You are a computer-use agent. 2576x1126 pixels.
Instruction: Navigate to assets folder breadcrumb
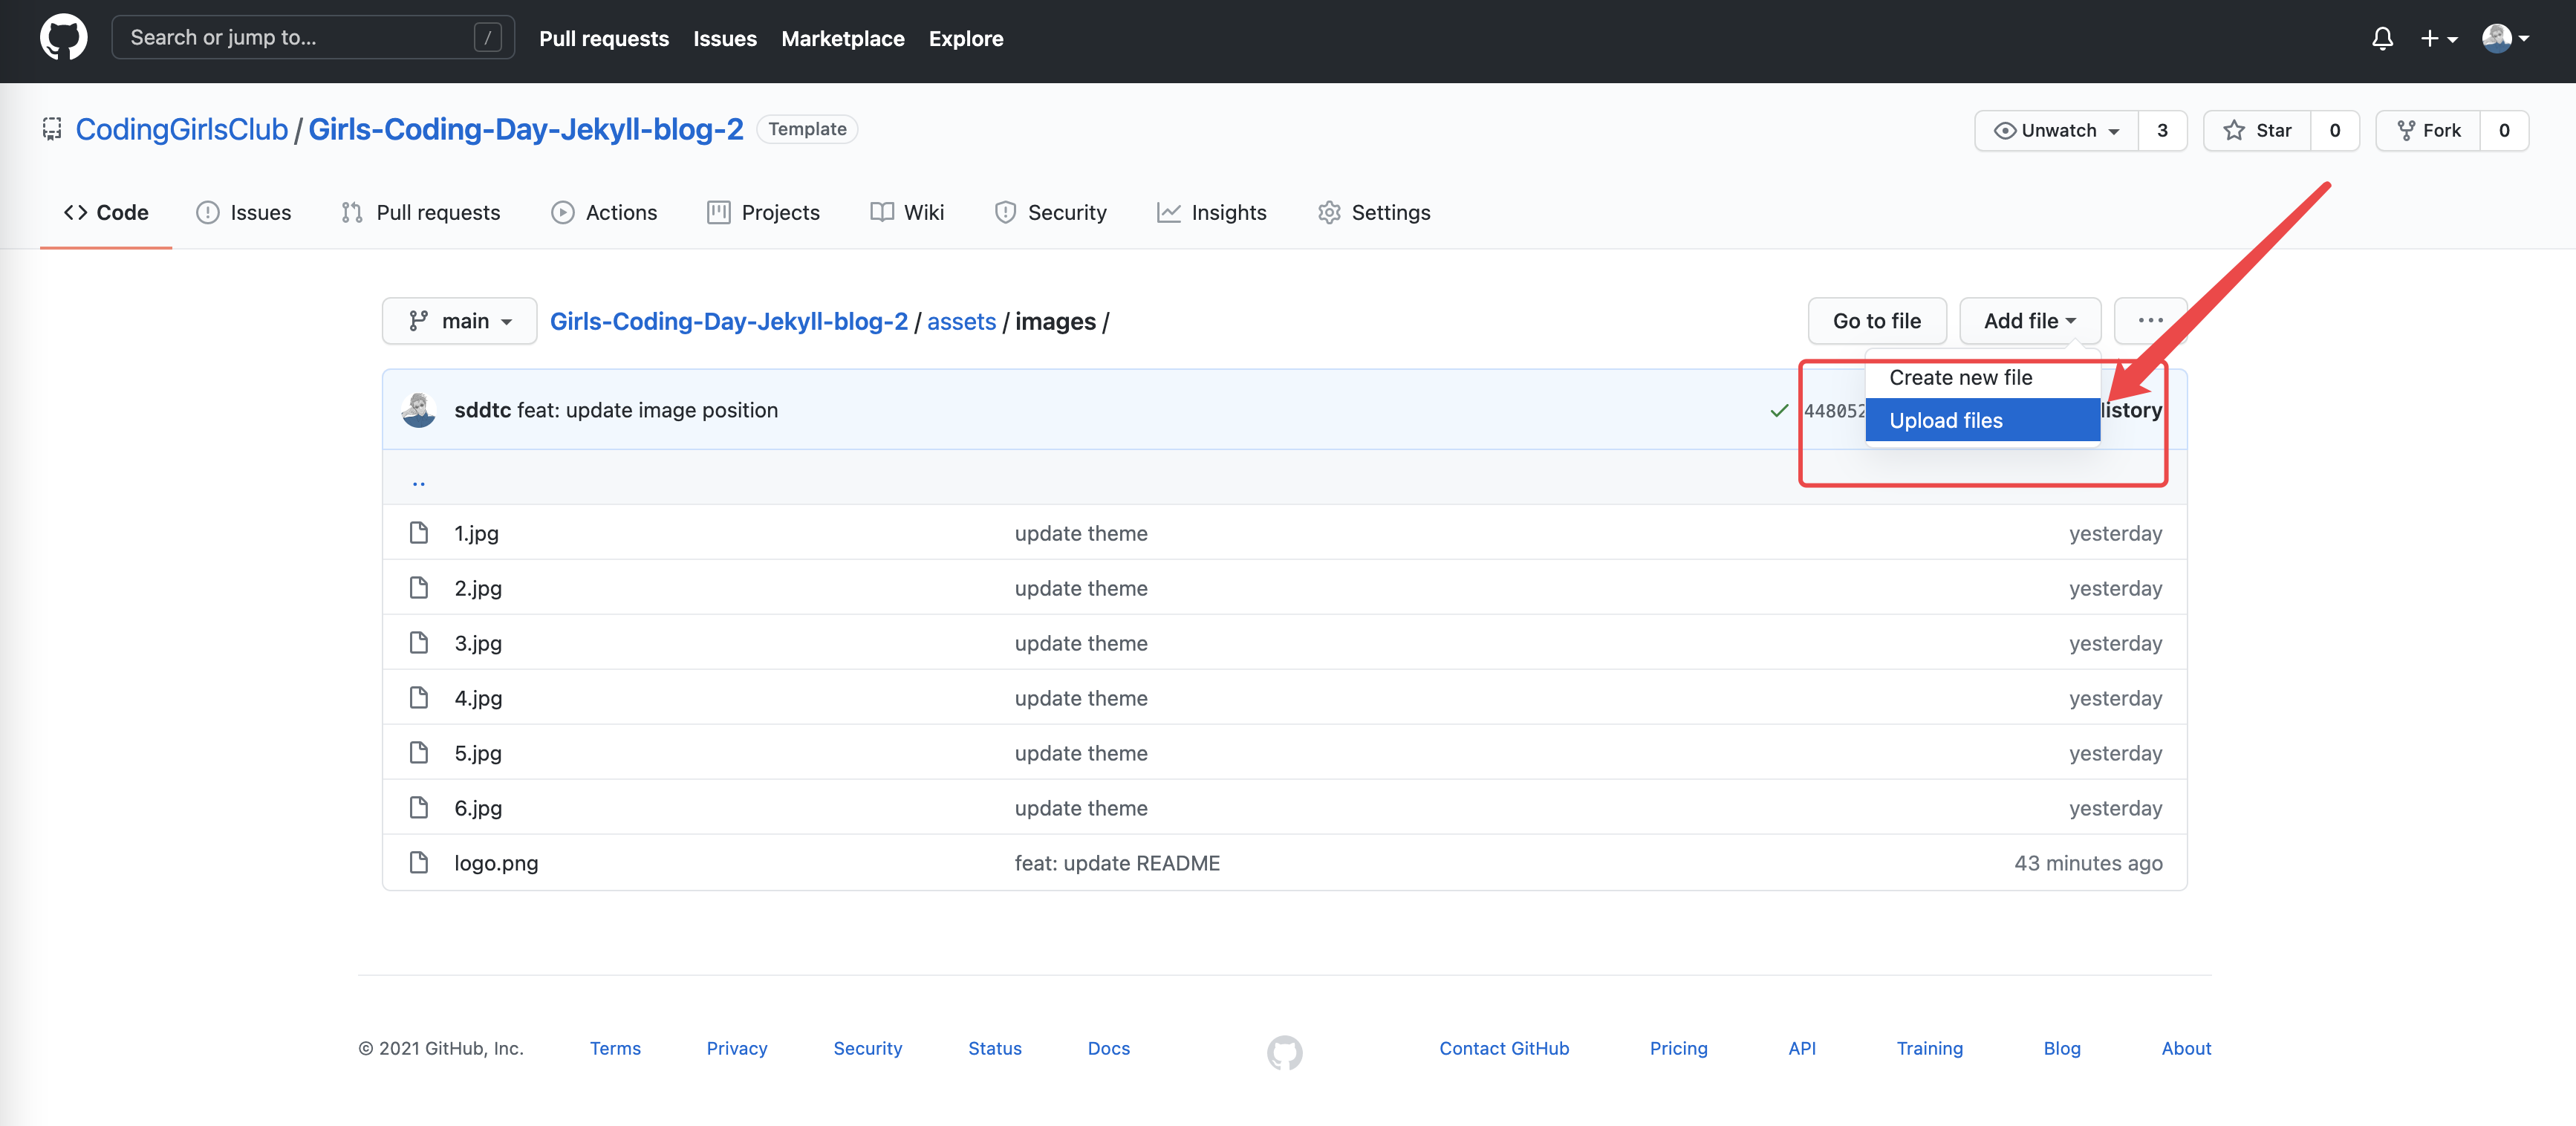(961, 321)
